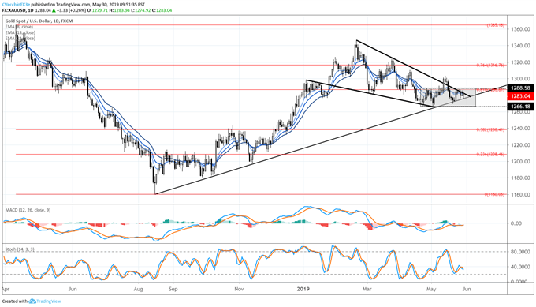Click the 2019 year marker on time axis
Screen dimensions: 536x307
303,289
